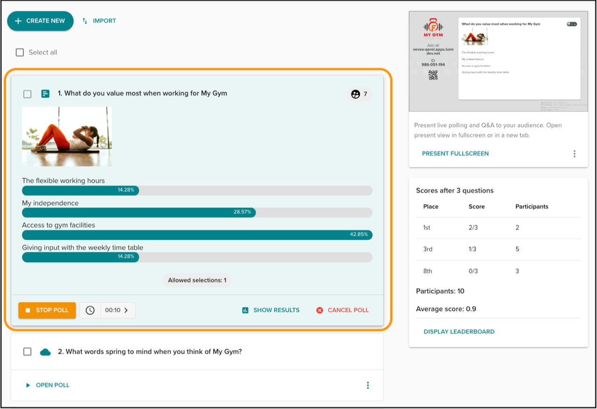Open the three-dot menu beside OPEN POLL
597x409 pixels.
point(368,385)
